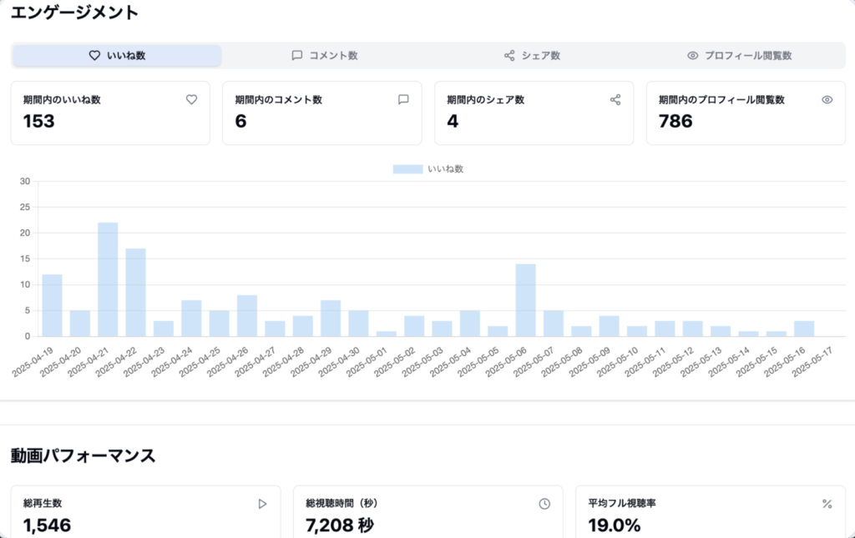Viewport: 855px width, 538px height.
Task: Click the 2025-04-22 bar in chart
Action: tap(136, 292)
